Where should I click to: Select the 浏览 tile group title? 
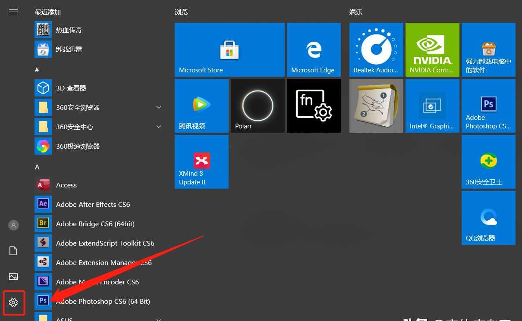tap(181, 12)
